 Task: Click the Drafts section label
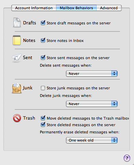[x=30, y=23]
